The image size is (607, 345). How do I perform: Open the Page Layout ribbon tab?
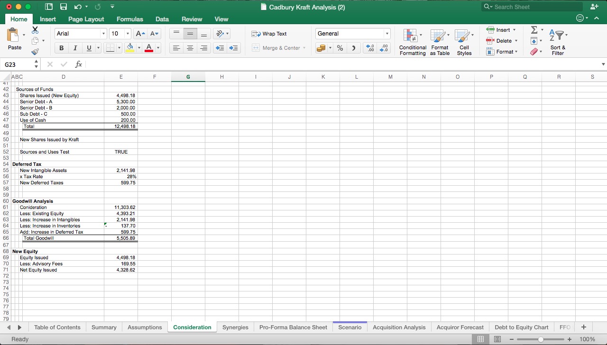[86, 19]
